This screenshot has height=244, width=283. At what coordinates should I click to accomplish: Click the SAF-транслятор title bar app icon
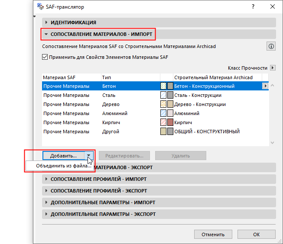(x=40, y=6)
